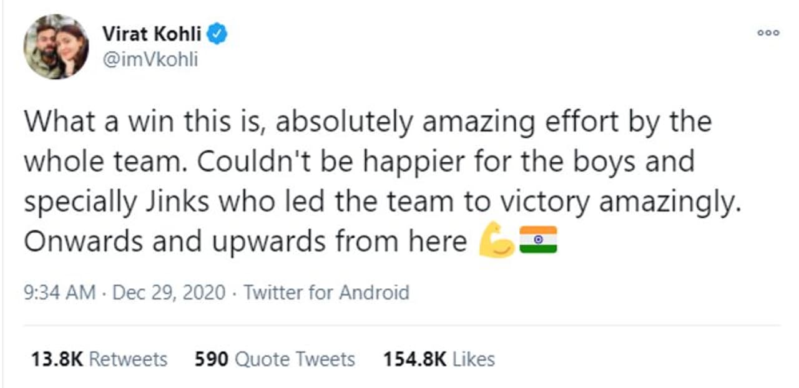Click the blue verified badge

click(x=217, y=34)
